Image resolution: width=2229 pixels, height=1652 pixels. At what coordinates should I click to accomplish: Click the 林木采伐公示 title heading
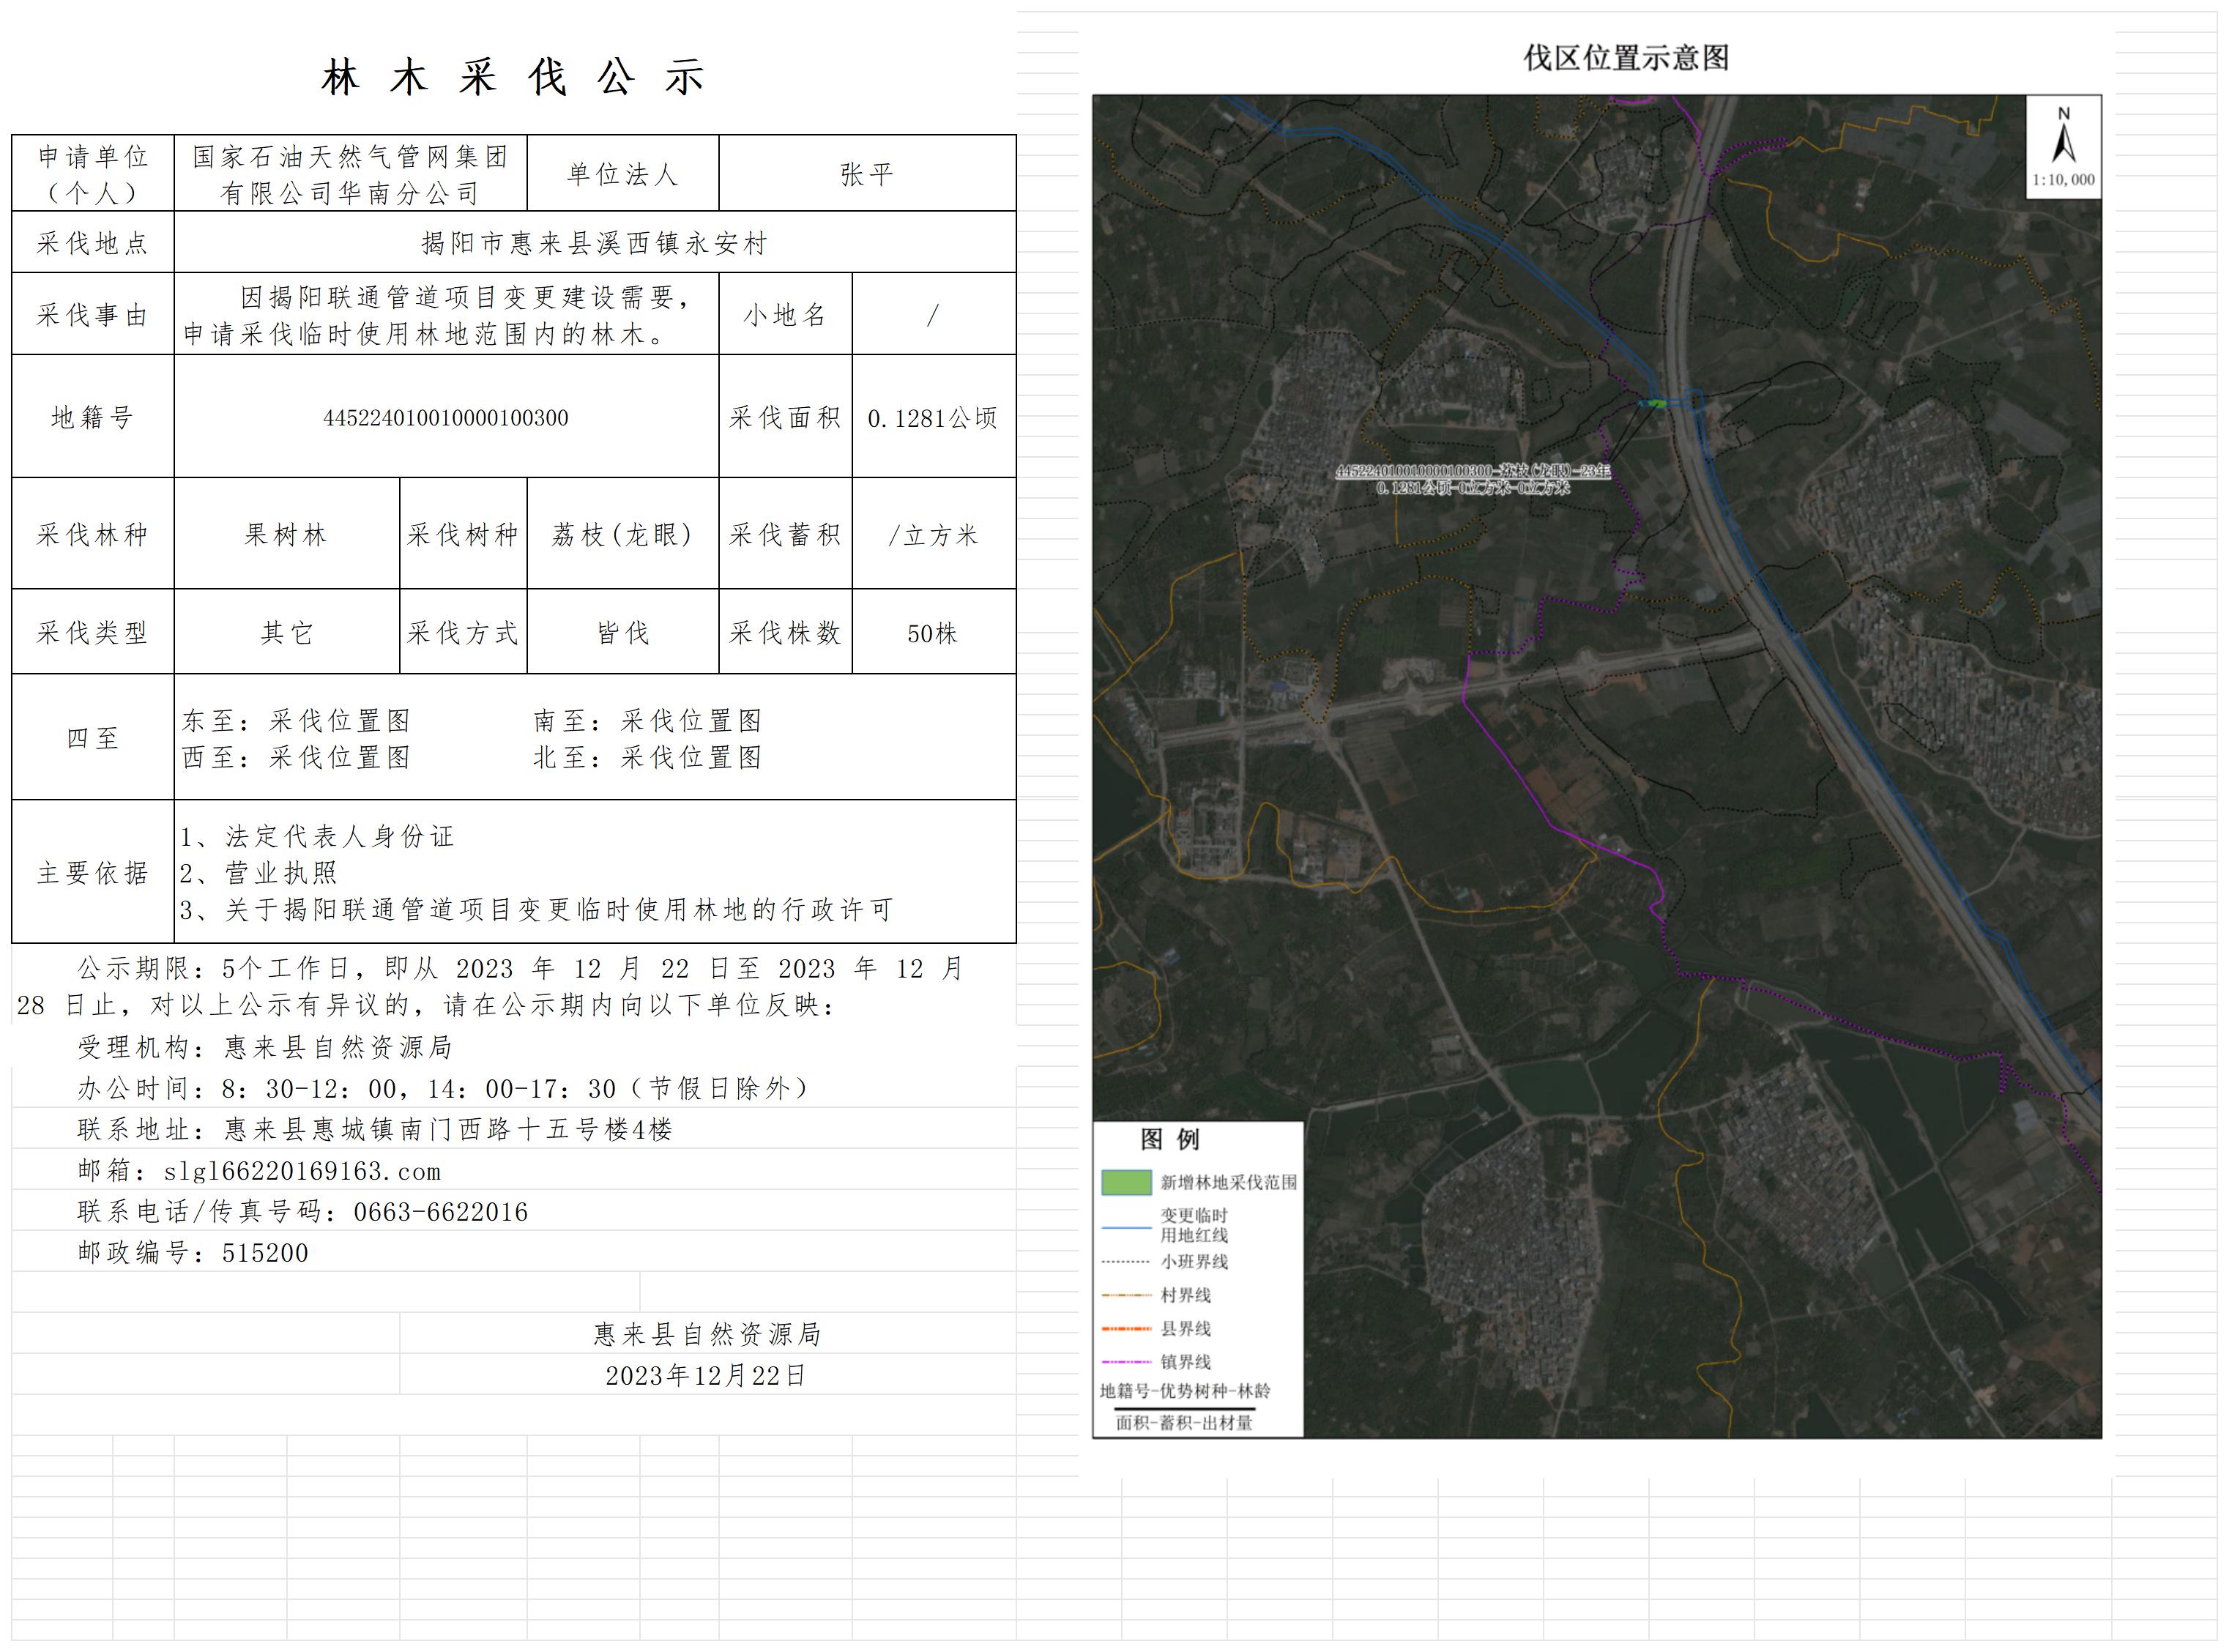coord(514,77)
